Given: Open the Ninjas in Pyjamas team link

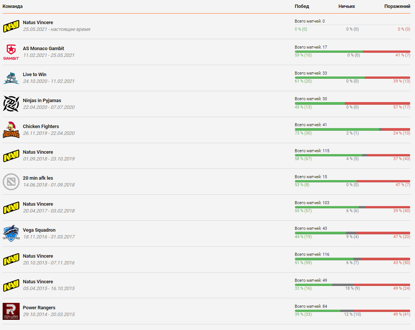Looking at the screenshot, I should pos(42,100).
